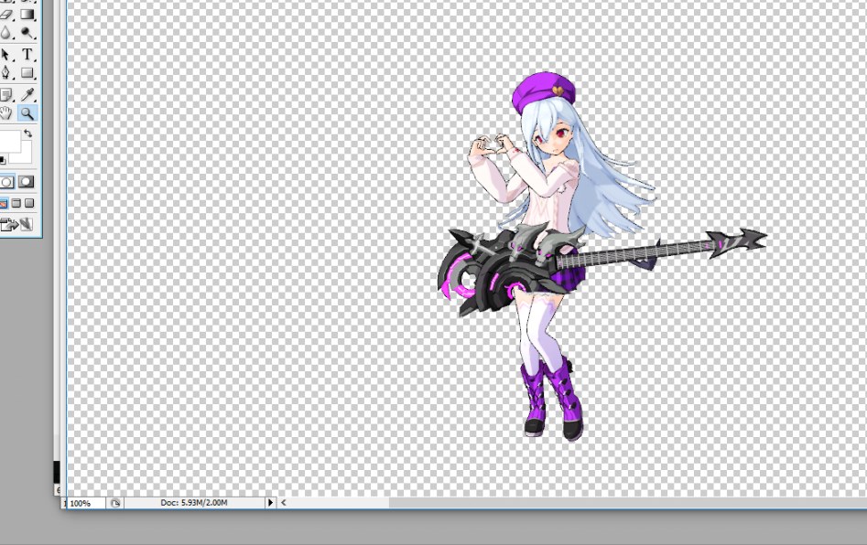Screen dimensions: 867x545
Task: Click the 100% zoom level field
Action: (x=82, y=503)
